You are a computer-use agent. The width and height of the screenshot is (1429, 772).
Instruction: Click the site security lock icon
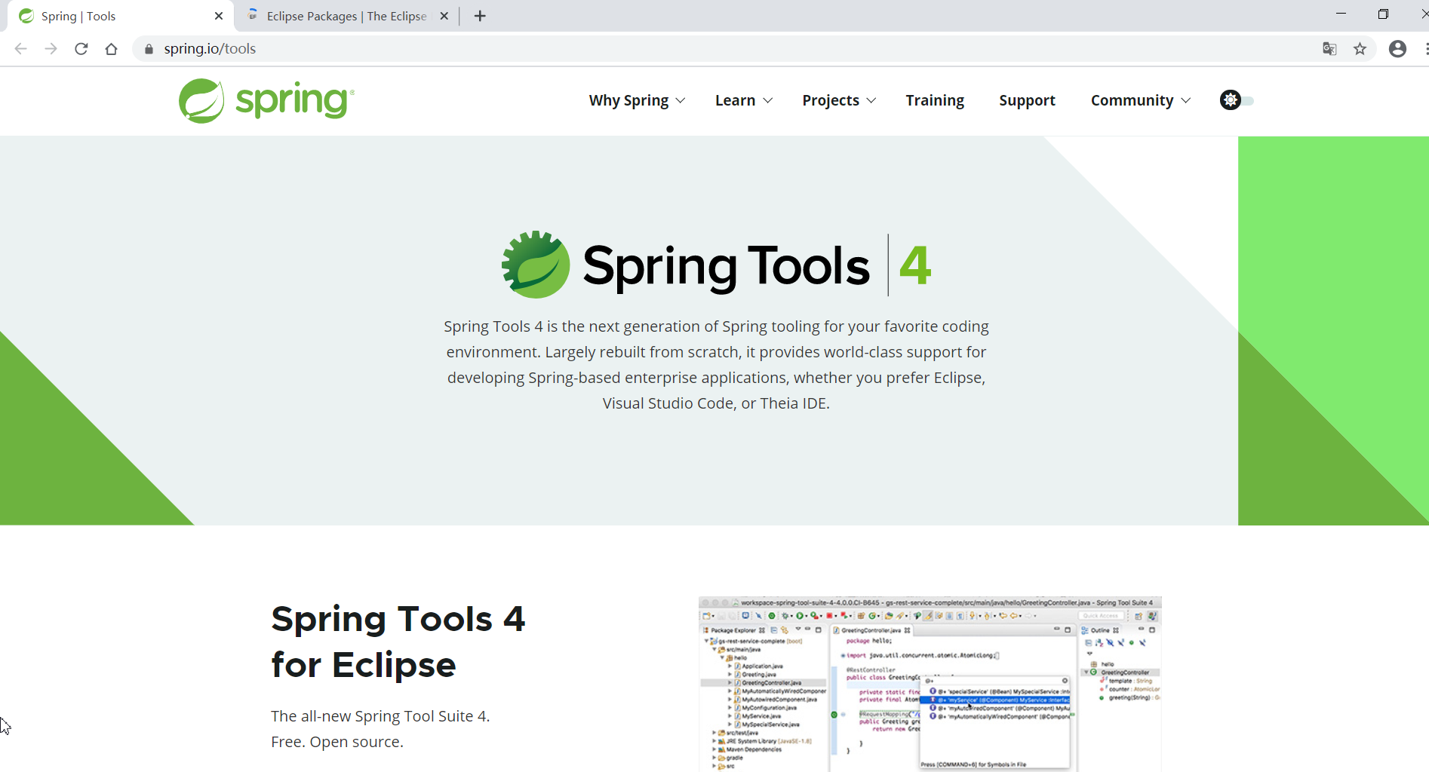(x=149, y=49)
